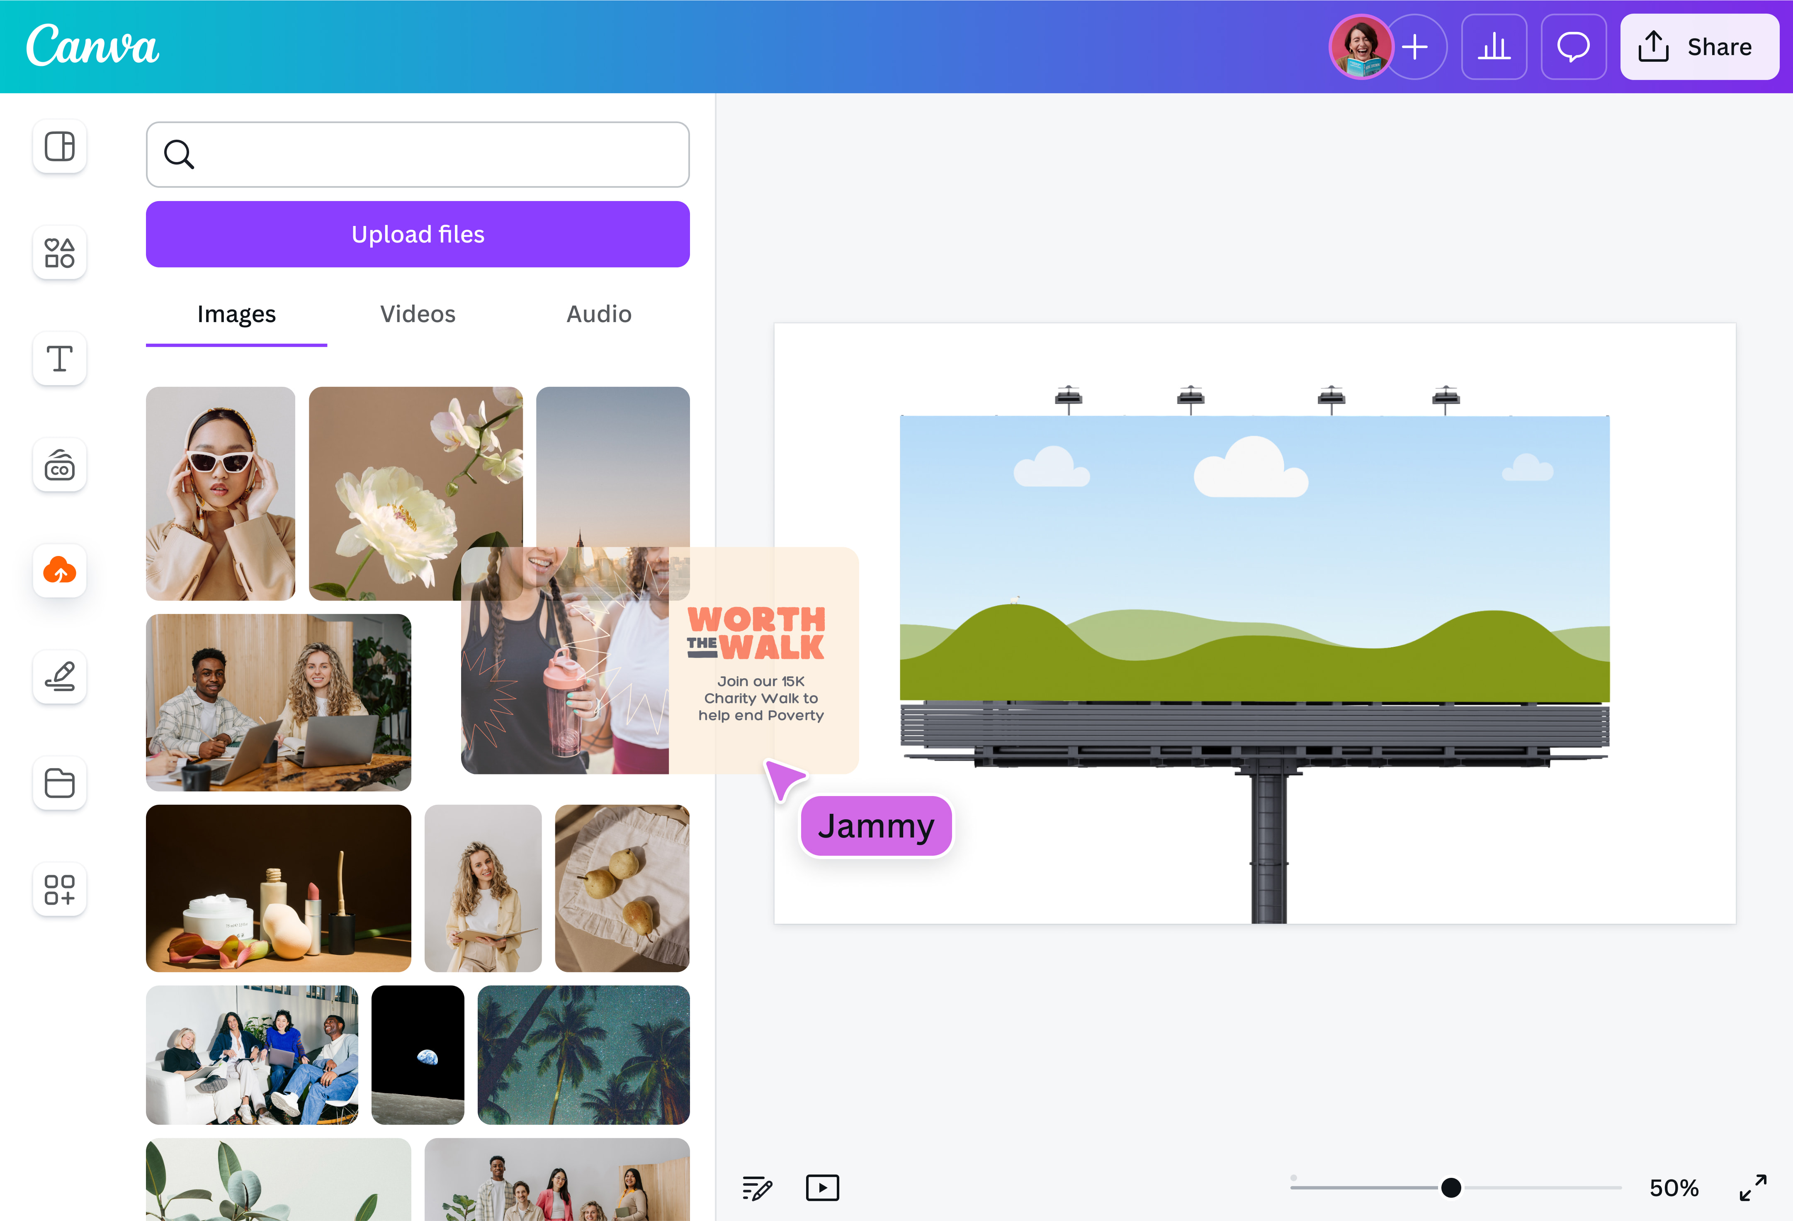
Task: Switch to the Videos tab
Action: 418,314
